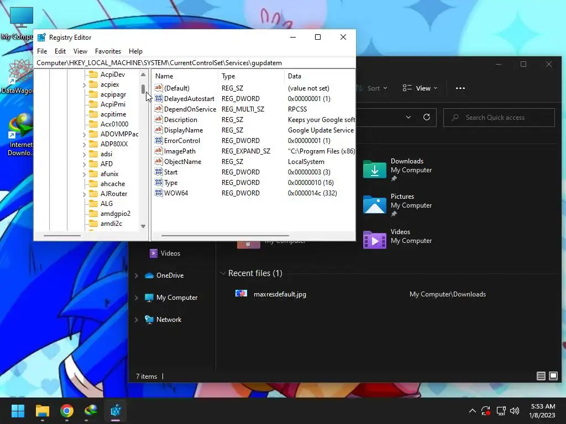Image resolution: width=566 pixels, height=424 pixels.
Task: Open the Downloads folder in File Explorer
Action: (397, 169)
